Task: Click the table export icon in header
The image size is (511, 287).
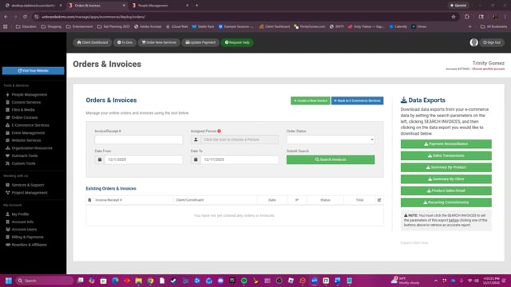Action: (x=379, y=200)
